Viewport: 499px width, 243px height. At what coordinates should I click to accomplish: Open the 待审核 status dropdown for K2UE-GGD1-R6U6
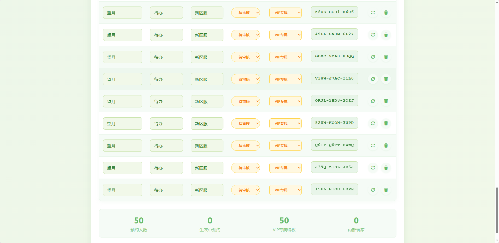[x=245, y=13]
